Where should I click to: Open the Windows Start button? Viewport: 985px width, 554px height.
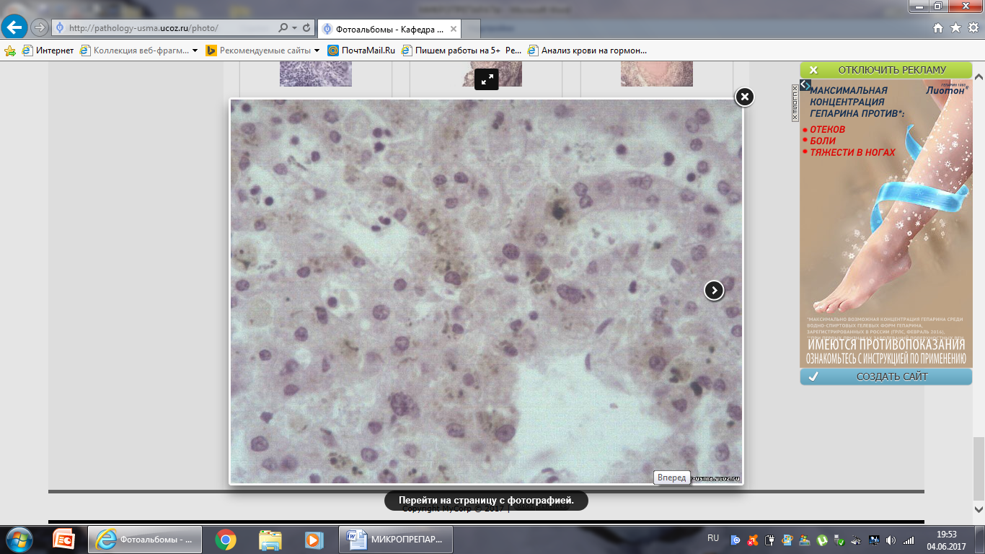pos(18,539)
